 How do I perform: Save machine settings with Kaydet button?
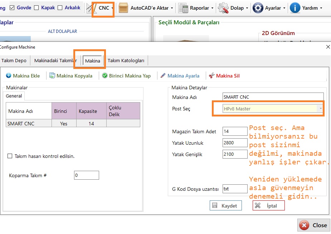pyautogui.click(x=226, y=206)
